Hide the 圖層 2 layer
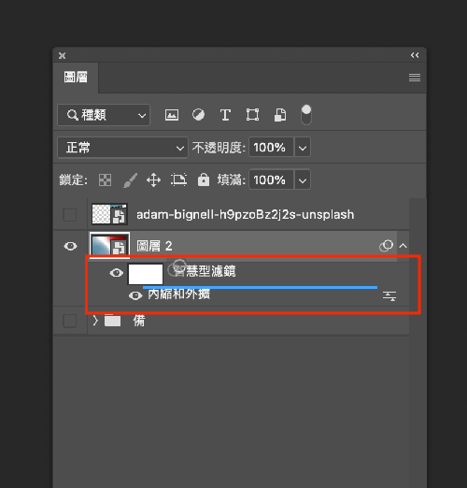 click(x=70, y=246)
